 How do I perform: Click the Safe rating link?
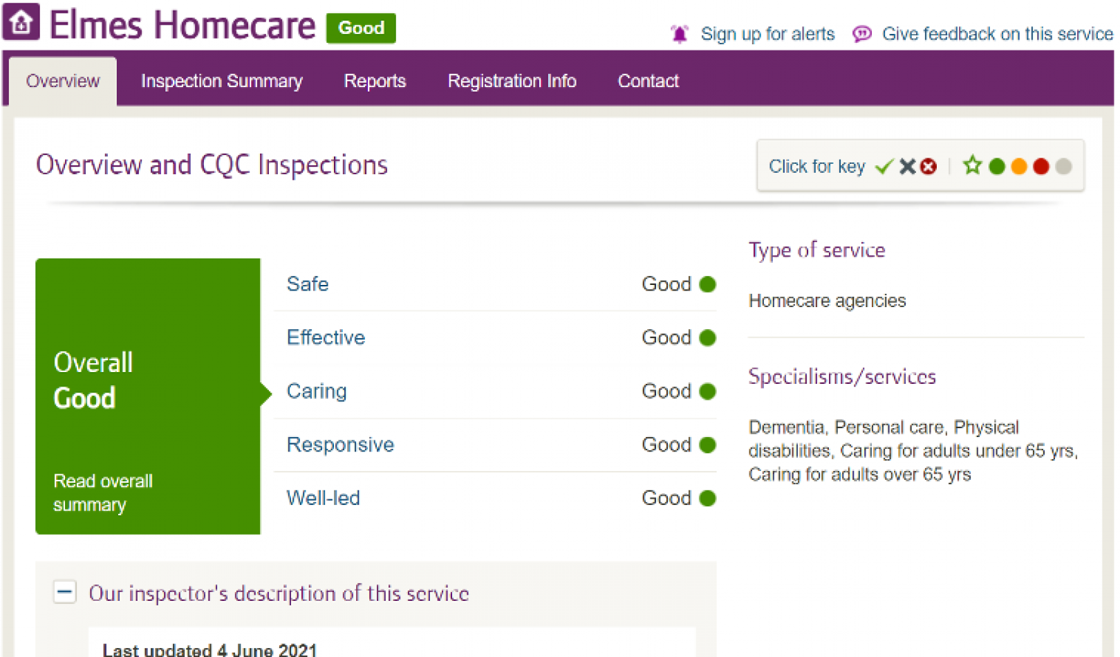pos(308,284)
